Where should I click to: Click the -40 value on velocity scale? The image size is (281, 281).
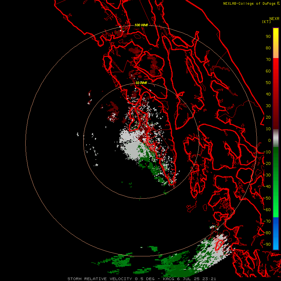(267, 187)
